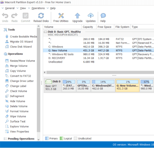Click the Upgrade arrow icon
This screenshot has width=154, height=148.
click(77, 16)
